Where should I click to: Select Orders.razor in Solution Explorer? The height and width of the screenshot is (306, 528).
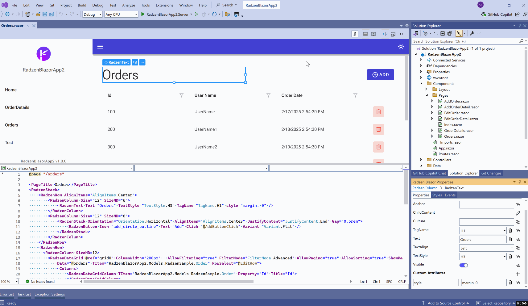[x=454, y=136]
